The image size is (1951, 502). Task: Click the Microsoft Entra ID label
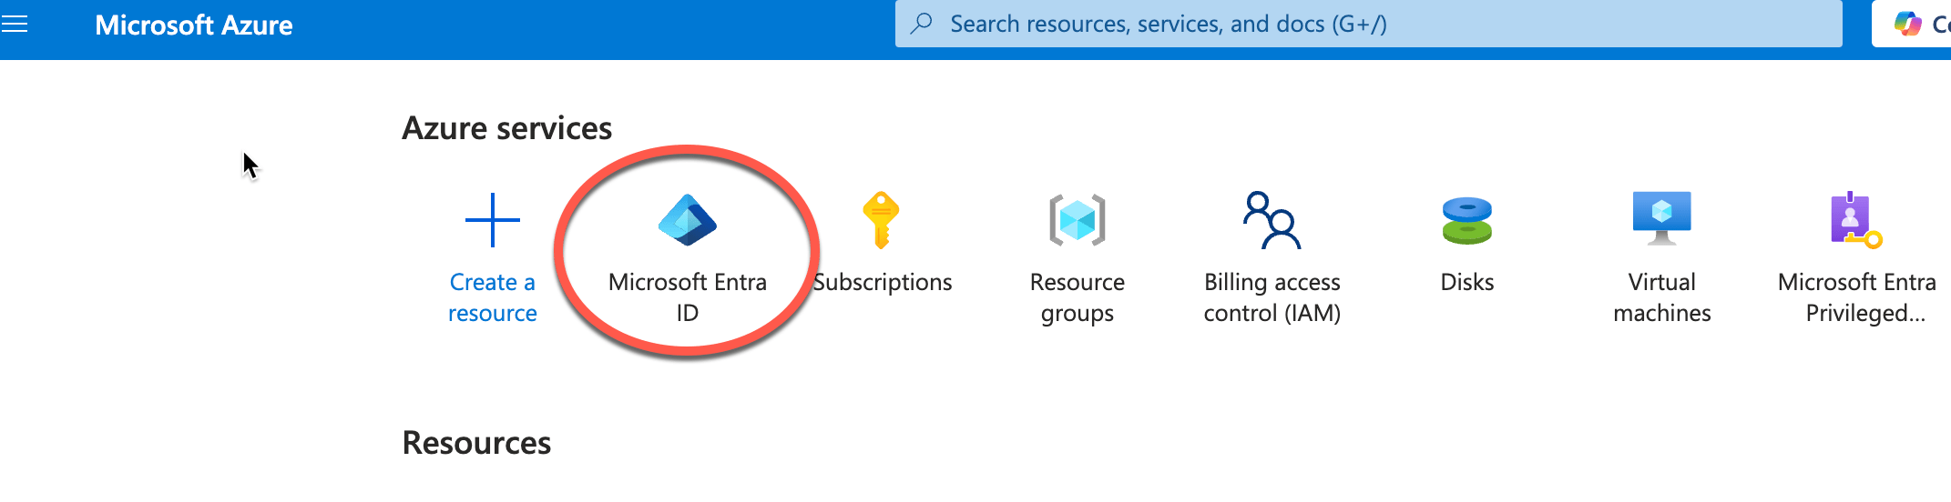[688, 297]
